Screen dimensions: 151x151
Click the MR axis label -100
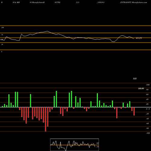pyautogui.click(x=148, y=133)
